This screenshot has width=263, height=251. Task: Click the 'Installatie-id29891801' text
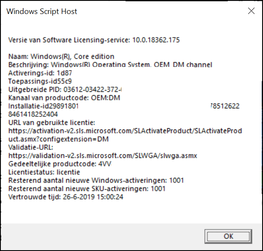tap(43, 106)
